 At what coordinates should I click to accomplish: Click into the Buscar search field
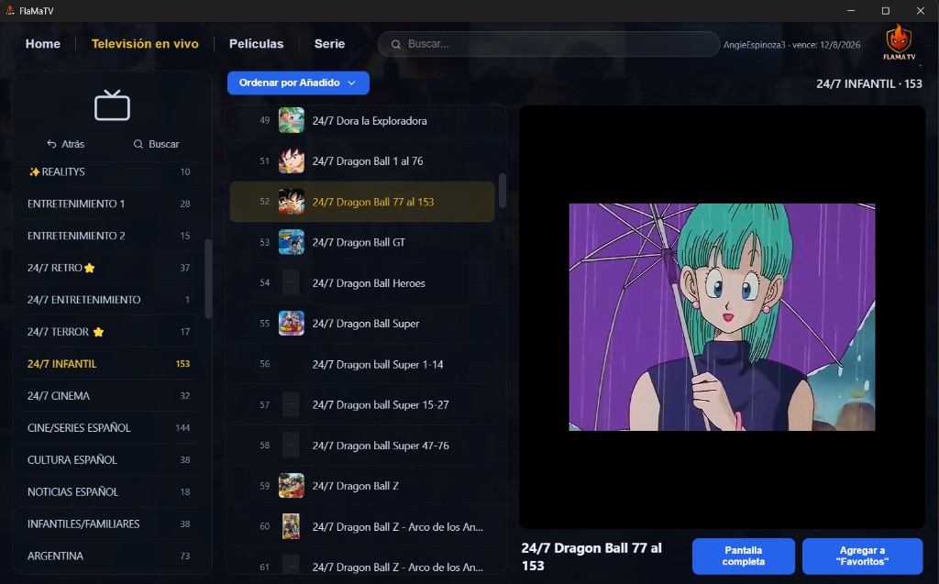548,44
